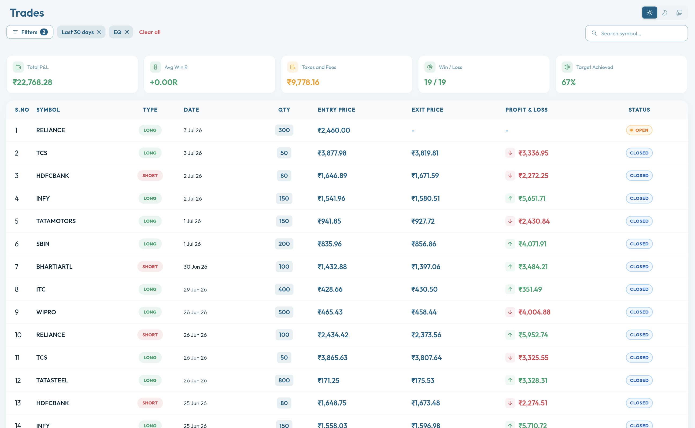Click CLOSED badge on TCS 3 Jul row

coord(639,153)
